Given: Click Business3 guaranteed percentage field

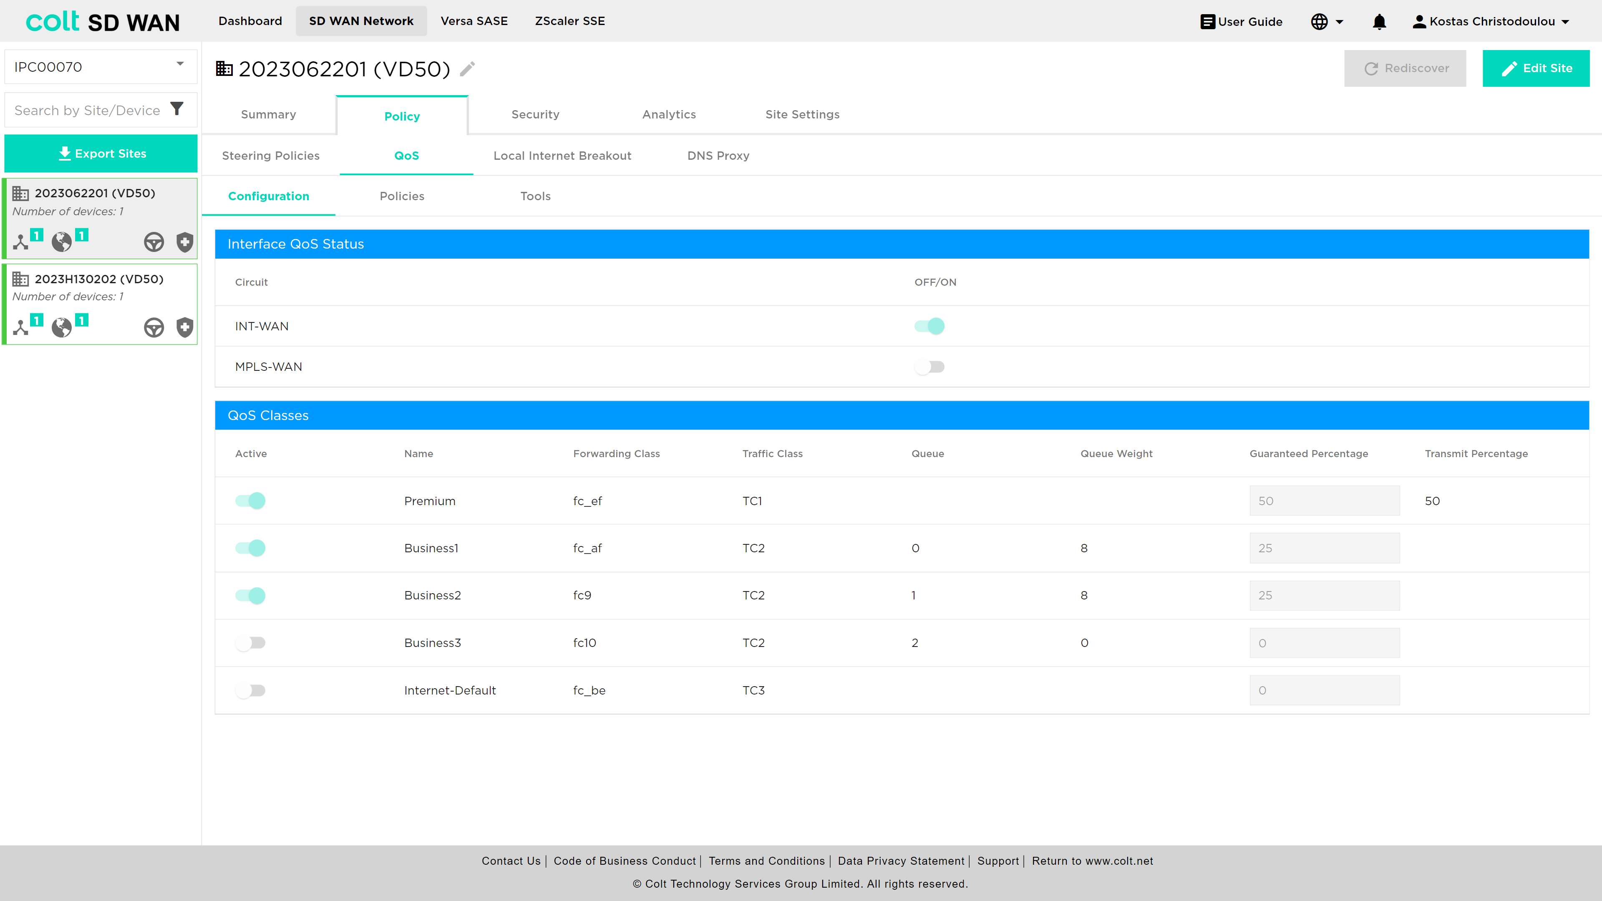Looking at the screenshot, I should click(1325, 643).
